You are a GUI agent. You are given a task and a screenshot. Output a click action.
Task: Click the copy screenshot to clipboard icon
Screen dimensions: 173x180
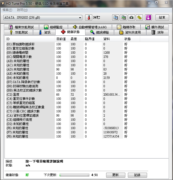(124, 18)
